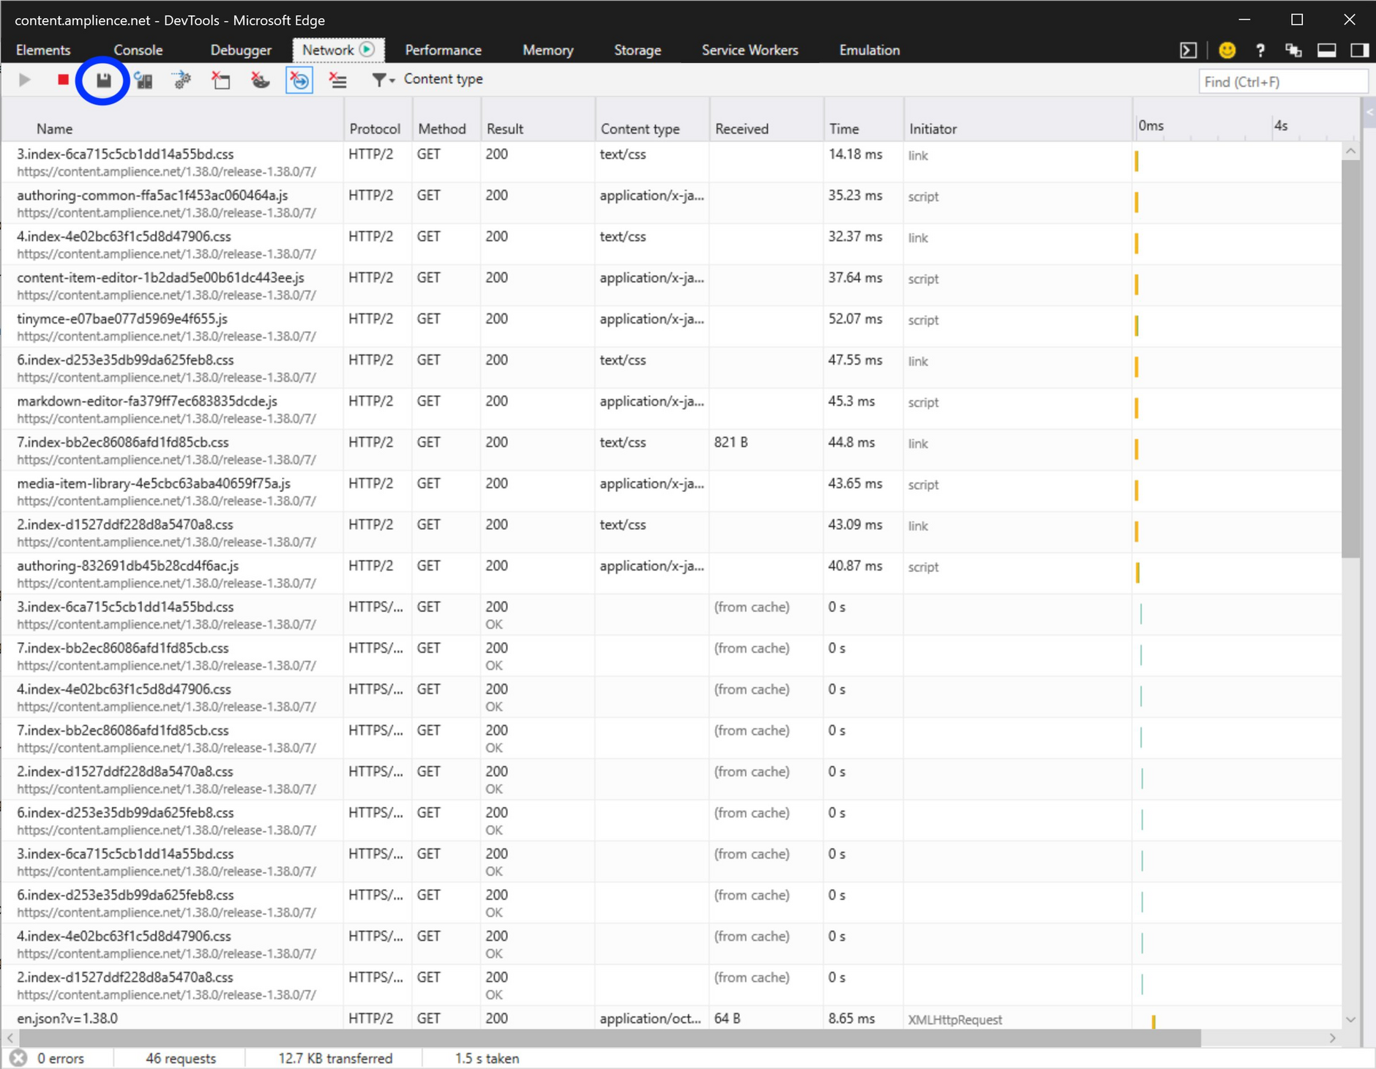The width and height of the screenshot is (1376, 1069).
Task: Start network profiling session with play button
Action: click(25, 80)
